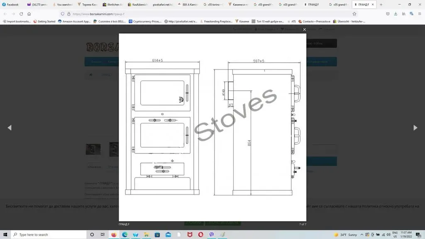View site security lock info
This screenshot has width=425, height=239.
coord(69,14)
